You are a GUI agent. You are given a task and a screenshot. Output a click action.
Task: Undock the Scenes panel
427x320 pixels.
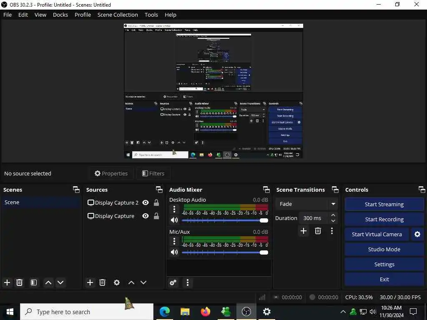(x=76, y=190)
